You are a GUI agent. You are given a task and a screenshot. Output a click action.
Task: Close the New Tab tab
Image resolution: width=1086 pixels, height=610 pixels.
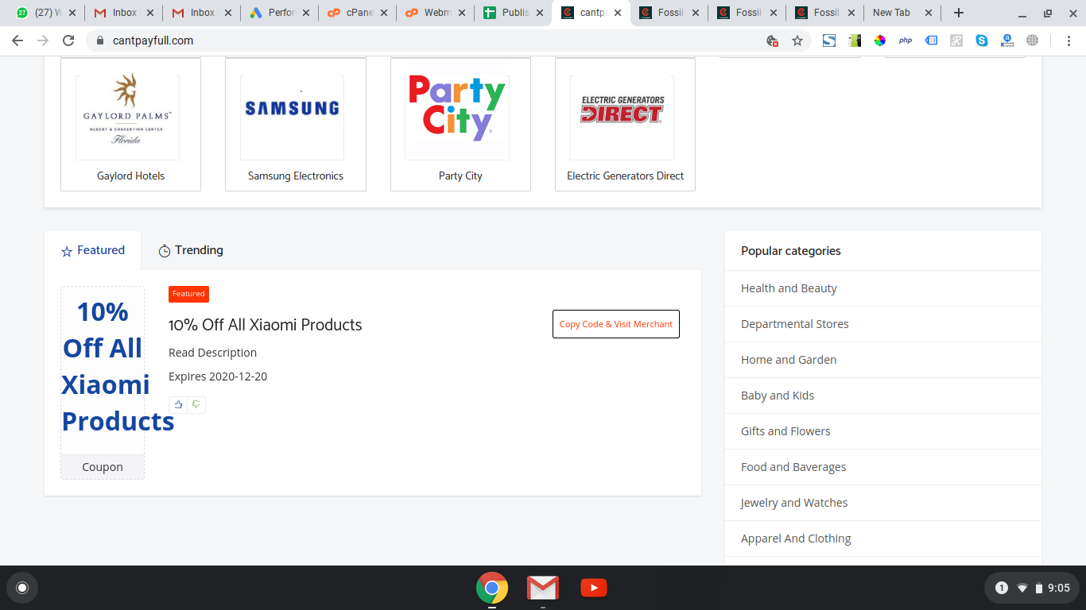point(928,13)
